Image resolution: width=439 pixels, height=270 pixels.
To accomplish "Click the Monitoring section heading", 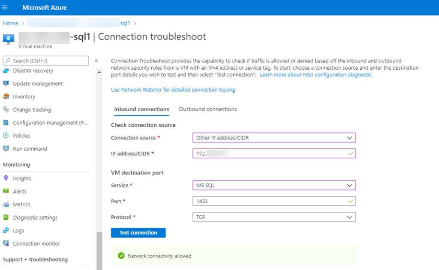I will coord(17,165).
